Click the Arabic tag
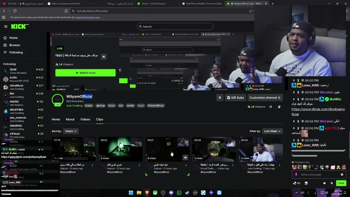The height and width of the screenshot is (197, 350). [89, 106]
